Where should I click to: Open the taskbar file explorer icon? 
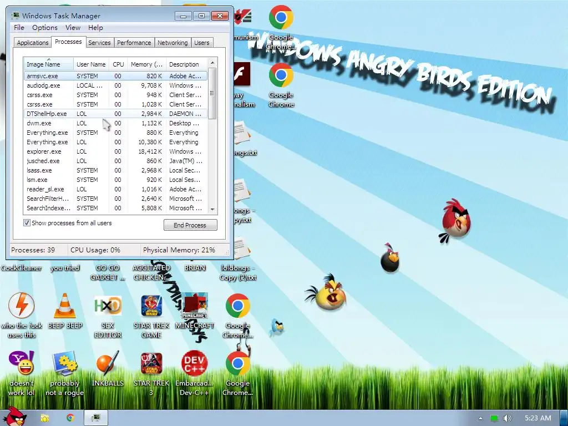pos(44,418)
